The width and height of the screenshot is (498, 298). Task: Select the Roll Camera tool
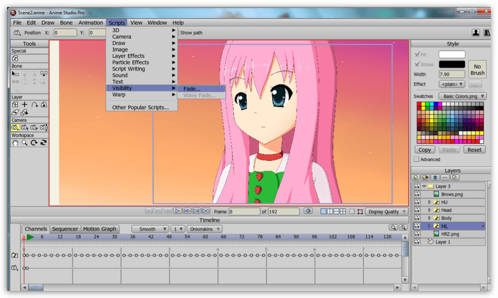(x=34, y=128)
